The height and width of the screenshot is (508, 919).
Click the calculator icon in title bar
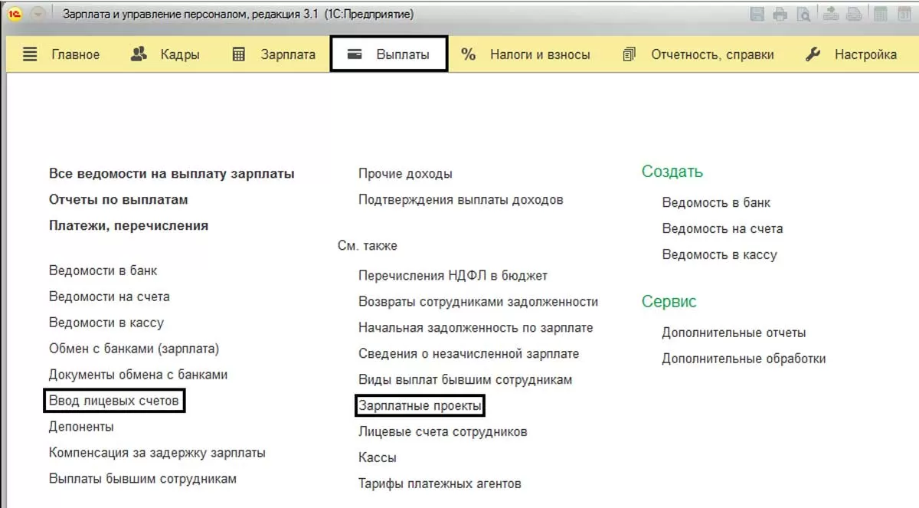tap(881, 15)
